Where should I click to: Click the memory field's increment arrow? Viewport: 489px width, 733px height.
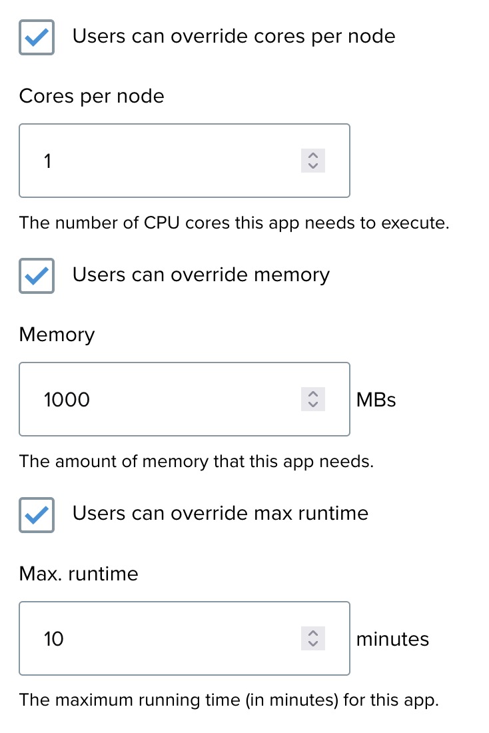pos(313,394)
